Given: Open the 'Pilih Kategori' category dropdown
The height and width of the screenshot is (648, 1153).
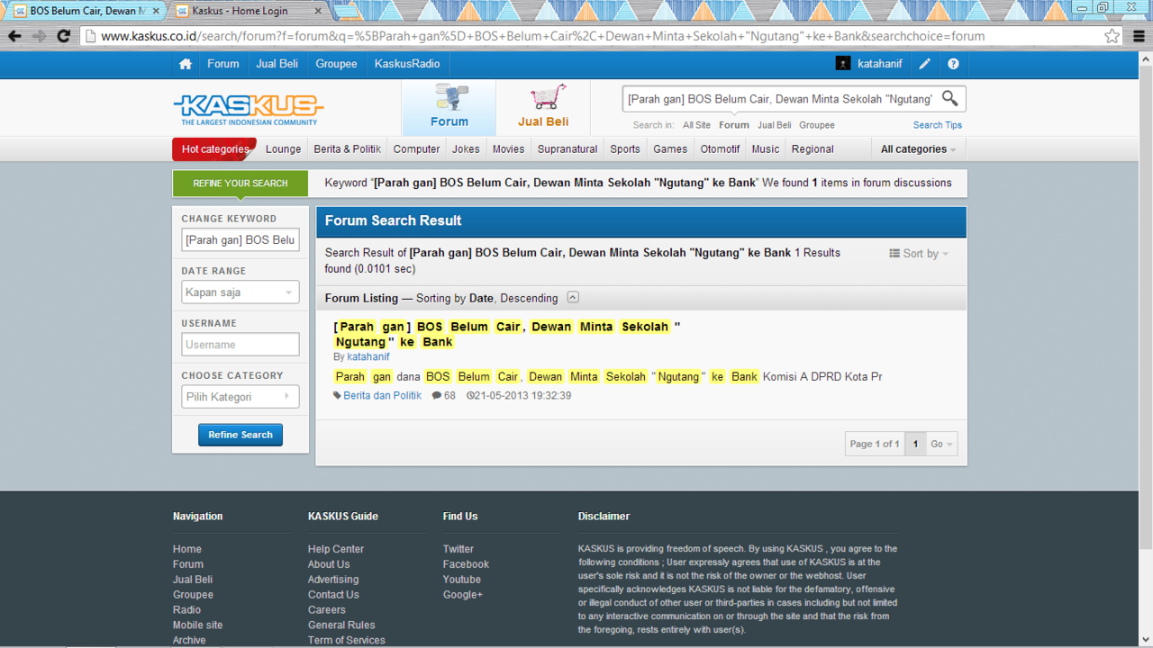Looking at the screenshot, I should pos(240,397).
